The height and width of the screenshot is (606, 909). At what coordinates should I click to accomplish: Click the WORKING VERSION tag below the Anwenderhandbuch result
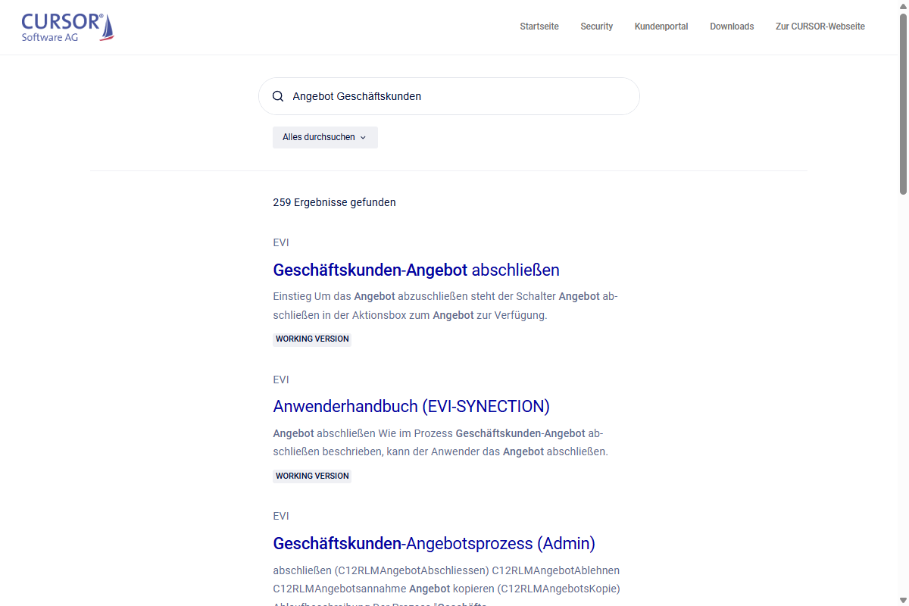coord(311,476)
